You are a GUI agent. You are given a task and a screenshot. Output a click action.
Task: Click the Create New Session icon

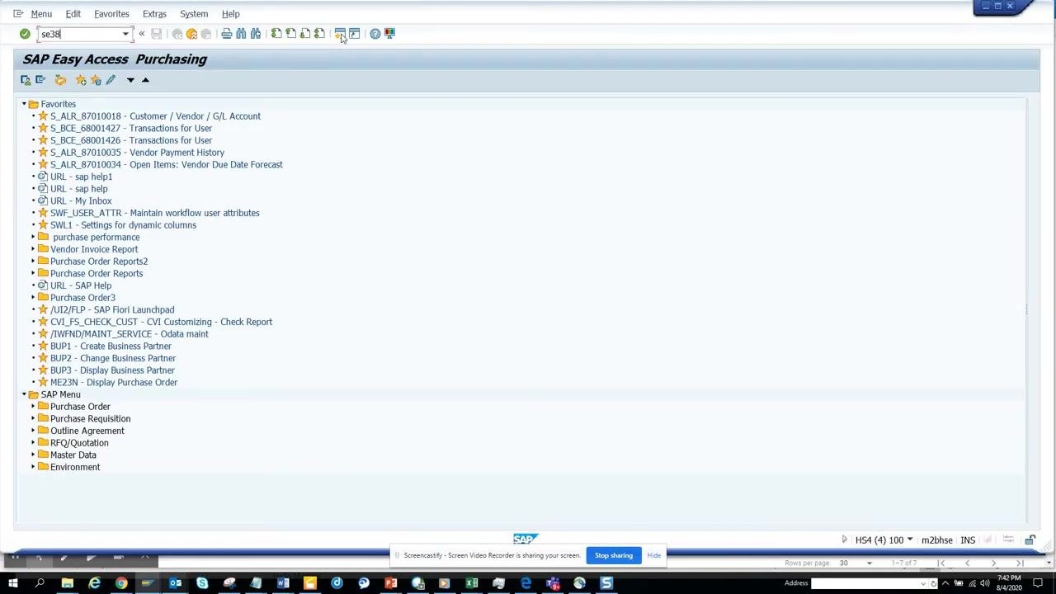tap(340, 34)
